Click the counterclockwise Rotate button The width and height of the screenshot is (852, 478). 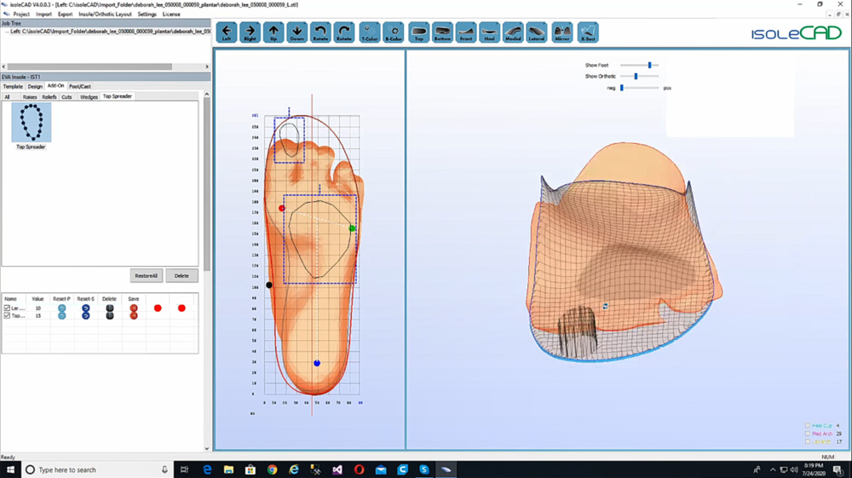point(320,32)
